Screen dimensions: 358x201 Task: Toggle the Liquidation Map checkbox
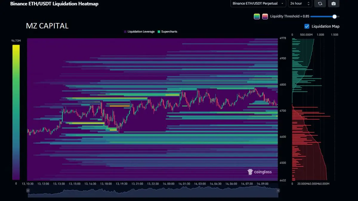coord(307,26)
